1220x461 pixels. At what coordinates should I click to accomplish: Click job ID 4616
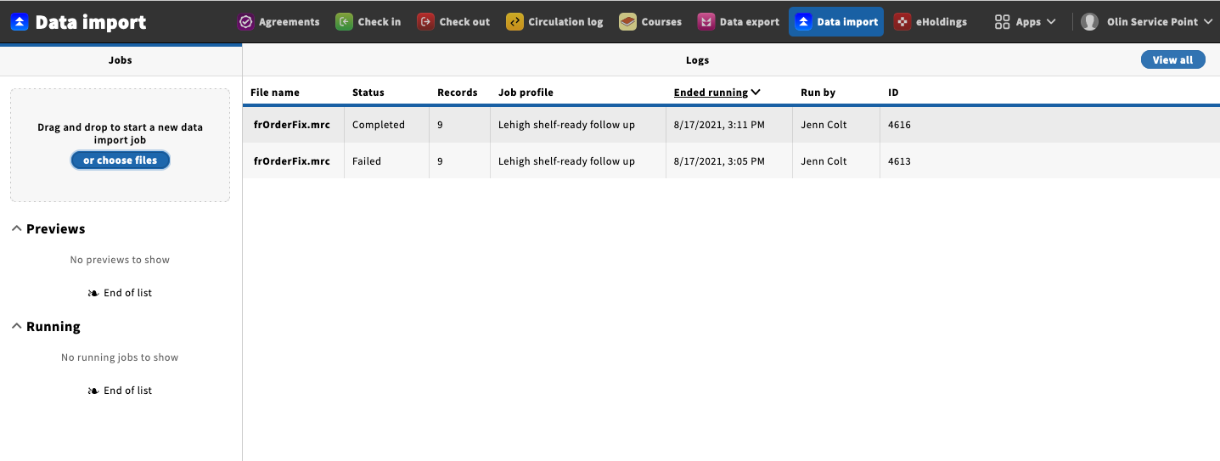[x=899, y=125]
